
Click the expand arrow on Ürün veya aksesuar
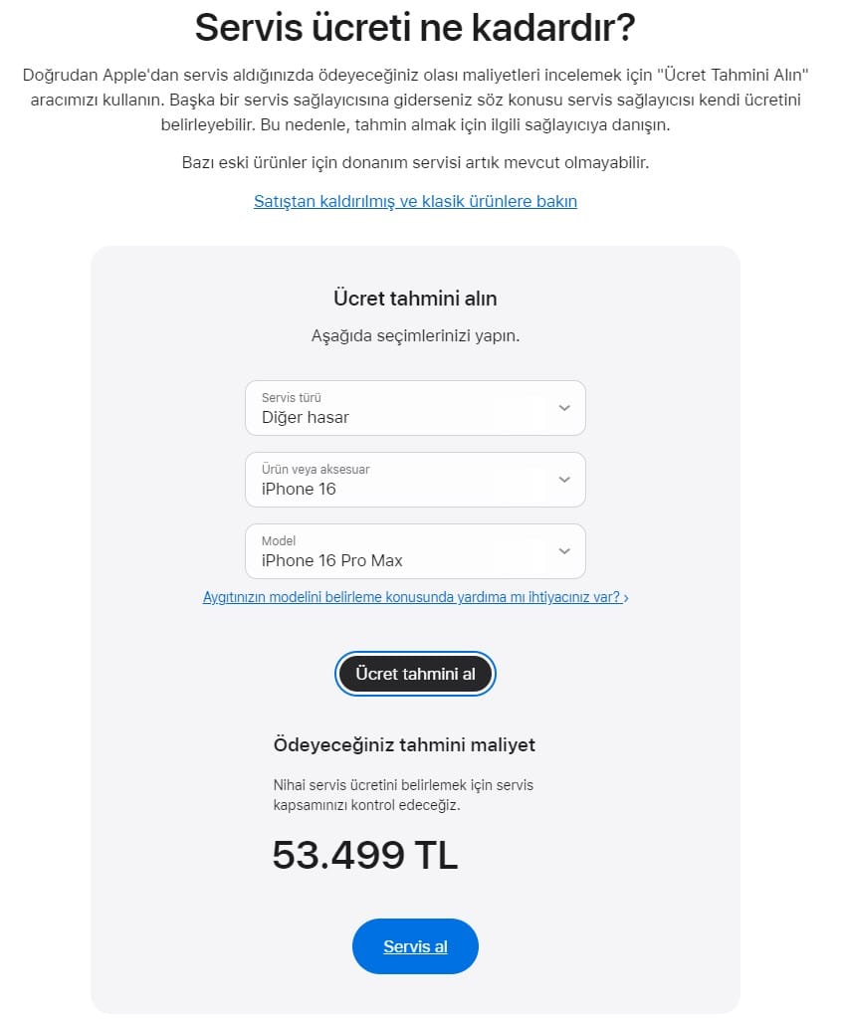[564, 480]
